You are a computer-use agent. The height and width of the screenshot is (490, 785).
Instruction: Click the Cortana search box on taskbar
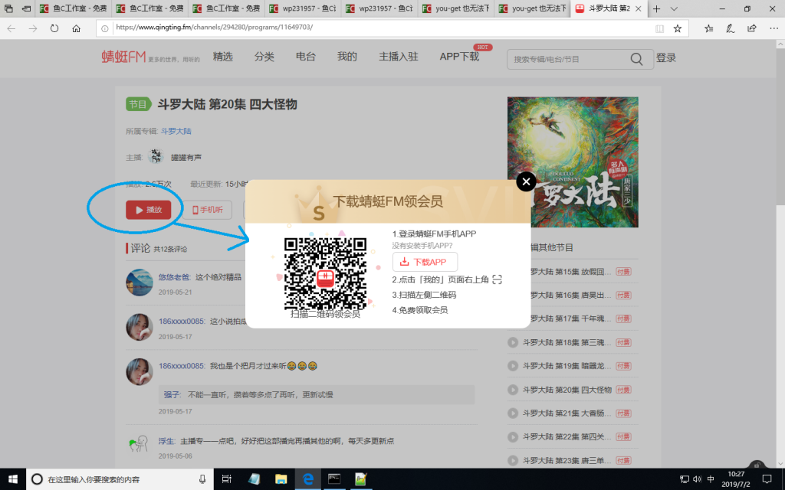[x=119, y=479]
